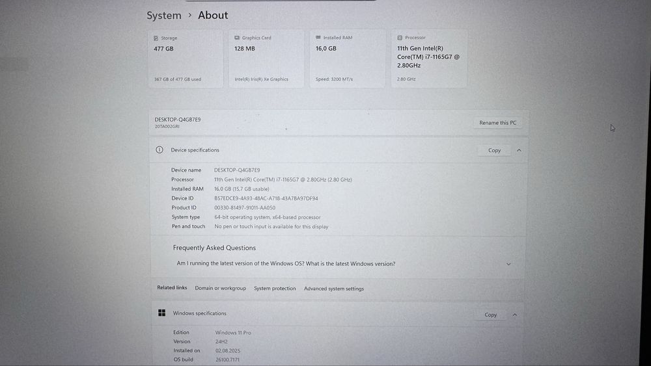Select the System type value text
651x366 pixels.
pyautogui.click(x=268, y=217)
